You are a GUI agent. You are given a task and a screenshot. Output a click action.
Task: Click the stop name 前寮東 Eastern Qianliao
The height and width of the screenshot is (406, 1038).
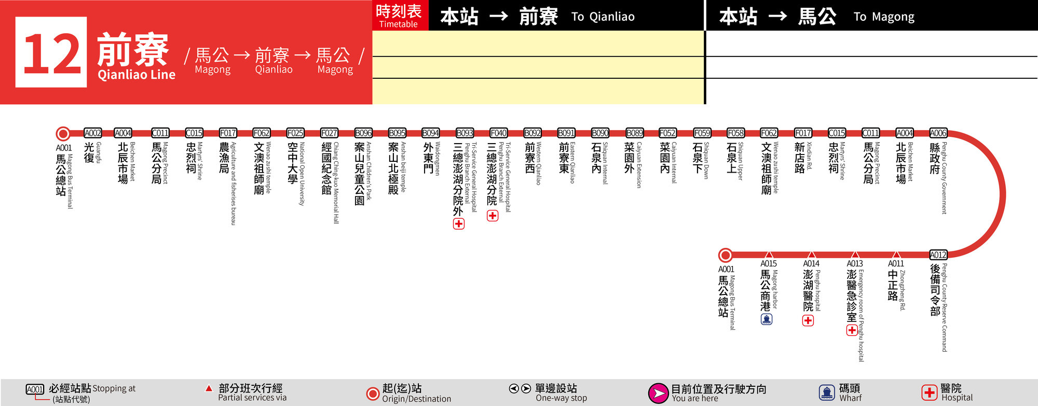(x=567, y=162)
